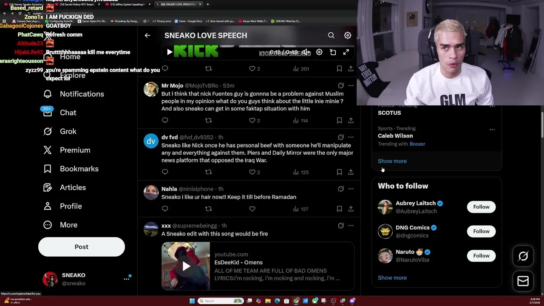Viewport: 544px width, 306px height.
Task: Open Notifications in the sidebar
Action: pyautogui.click(x=74, y=94)
